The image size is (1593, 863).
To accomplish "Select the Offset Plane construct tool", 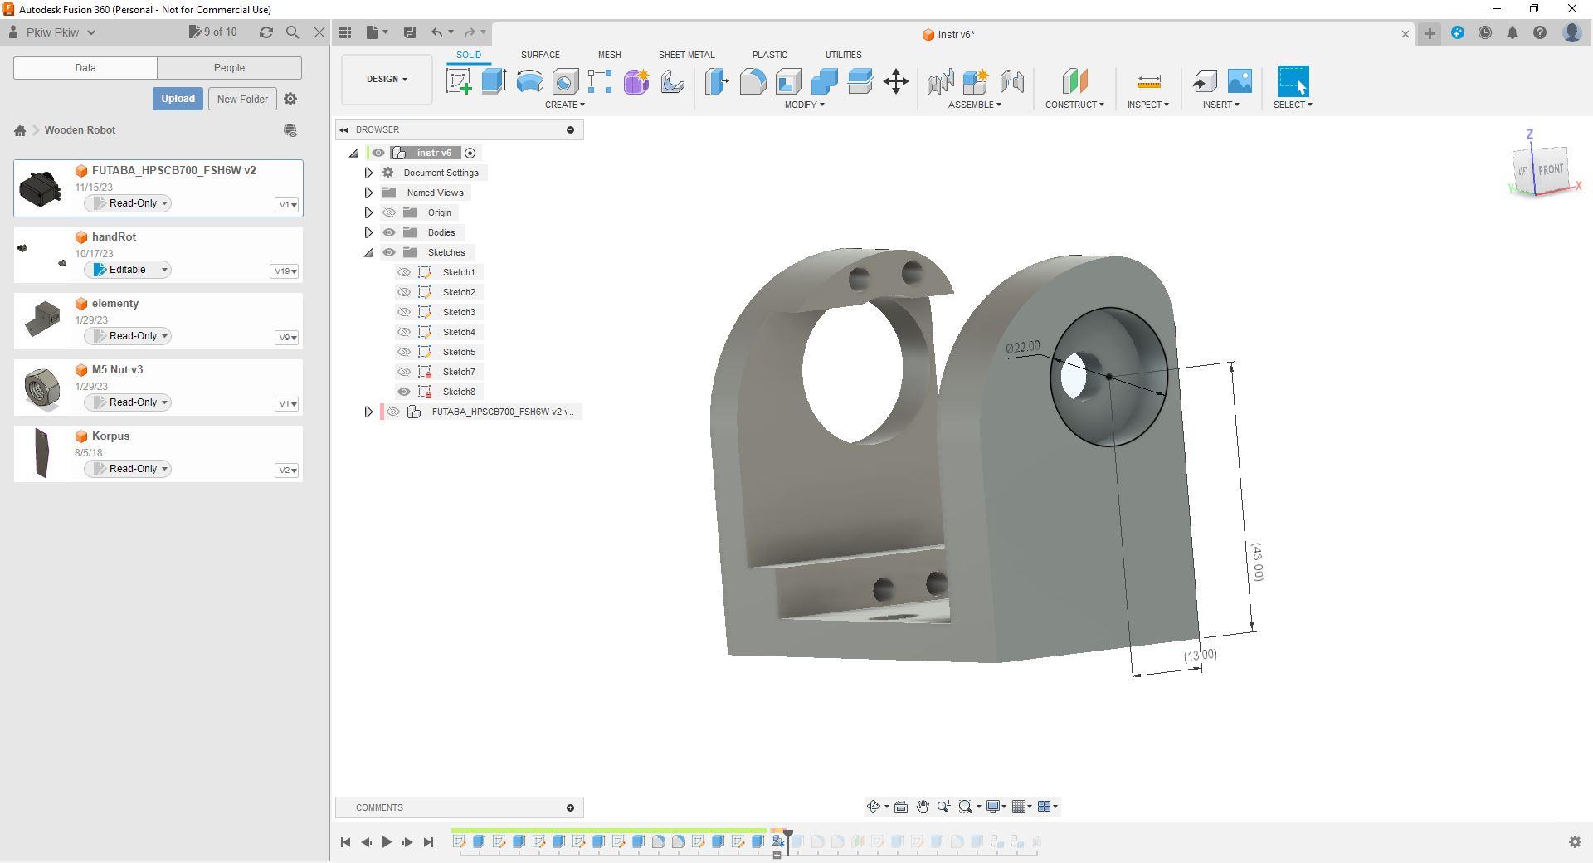I will [1074, 81].
